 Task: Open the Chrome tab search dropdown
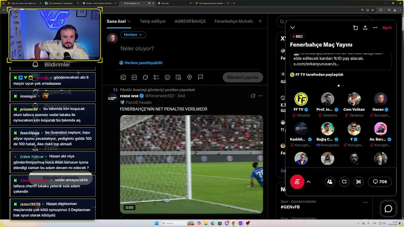(3, 3)
